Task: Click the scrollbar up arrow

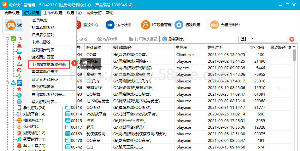Action: click(x=294, y=46)
